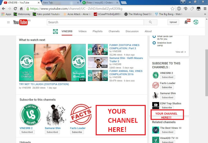This screenshot has width=208, height=143.
Task: Click the VINESRB channel icon in tab bar
Action: (x=55, y=31)
